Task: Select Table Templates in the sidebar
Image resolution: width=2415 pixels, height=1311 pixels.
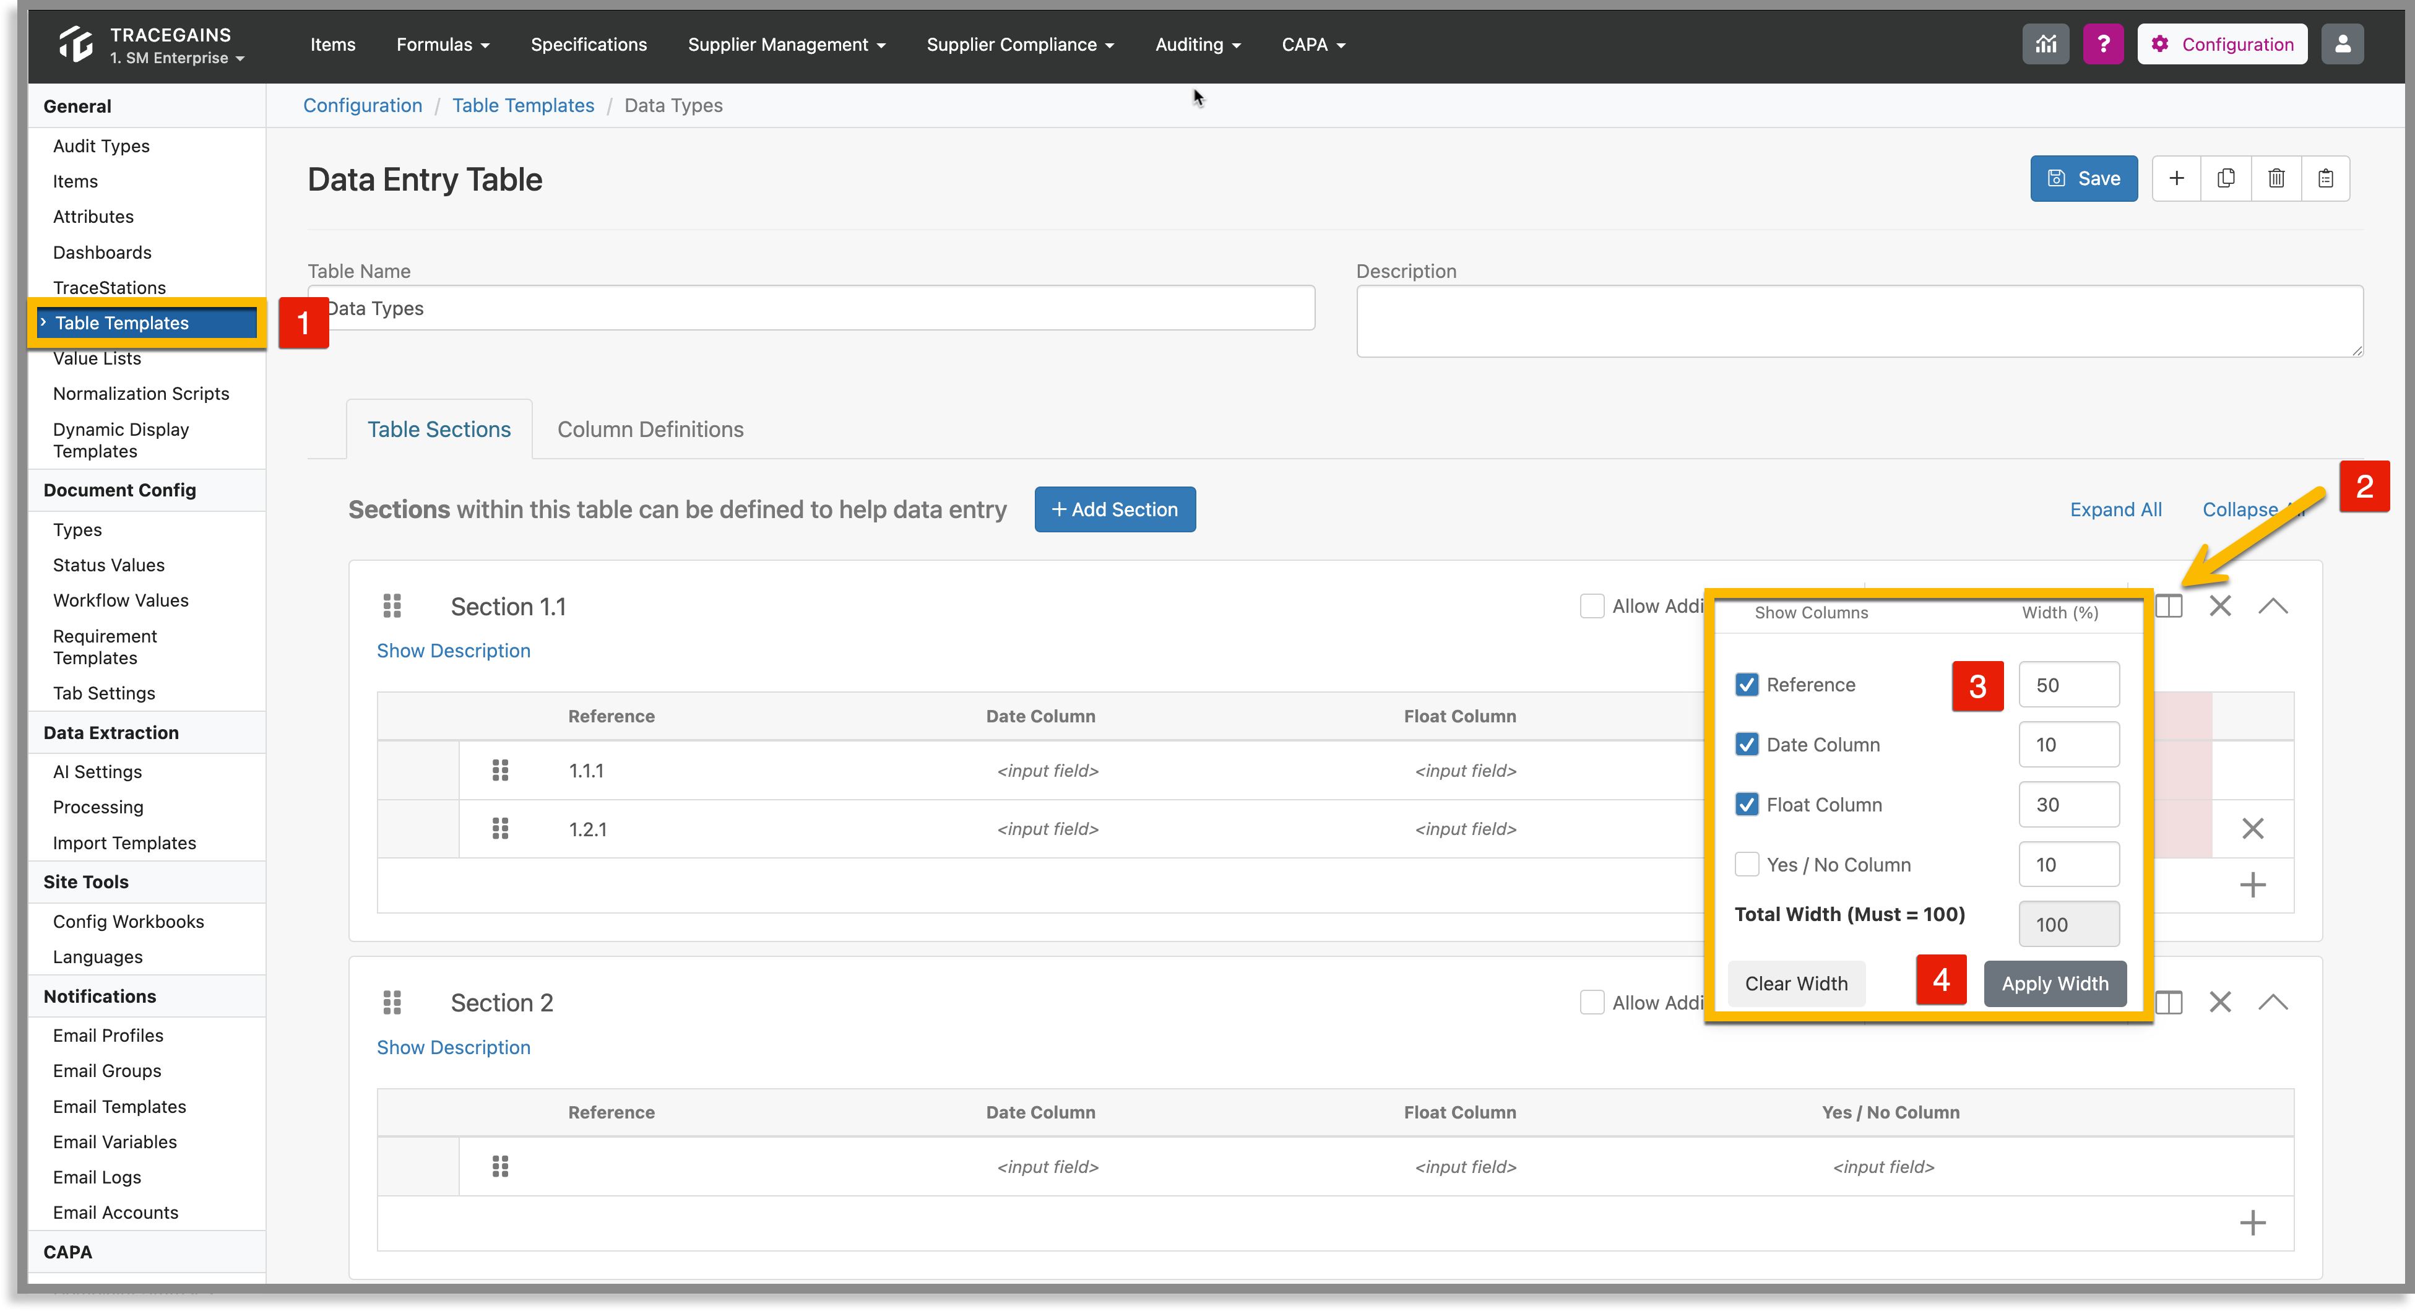Action: pos(147,322)
